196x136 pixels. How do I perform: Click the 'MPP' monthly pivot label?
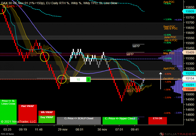(x=130, y=54)
